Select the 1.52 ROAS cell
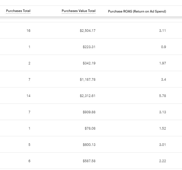Image resolution: width=182 pixels, height=170 pixels. (162, 128)
